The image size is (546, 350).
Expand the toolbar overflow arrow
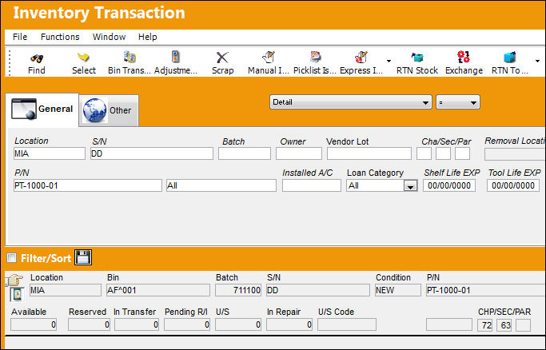[x=538, y=61]
